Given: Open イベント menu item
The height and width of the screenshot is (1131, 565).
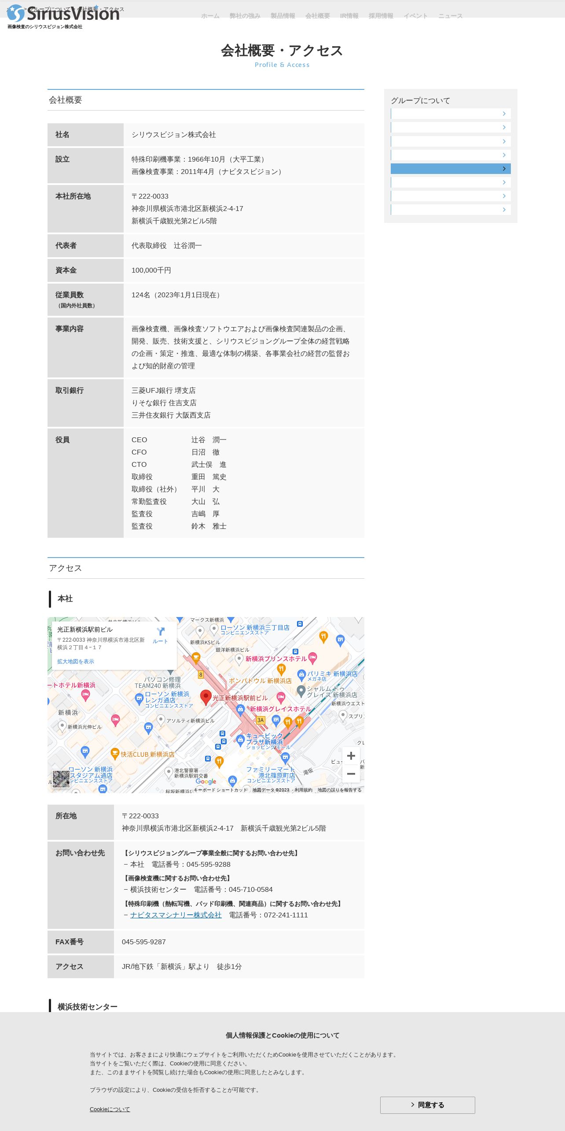Looking at the screenshot, I should tap(416, 16).
